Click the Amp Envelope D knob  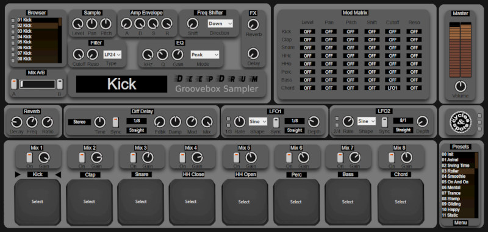(140, 24)
